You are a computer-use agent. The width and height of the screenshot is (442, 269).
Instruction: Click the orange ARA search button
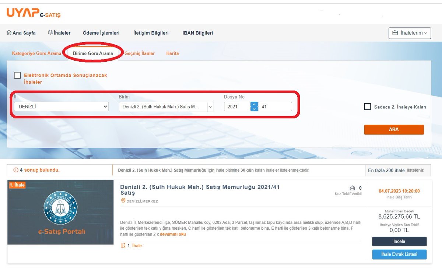coord(394,130)
